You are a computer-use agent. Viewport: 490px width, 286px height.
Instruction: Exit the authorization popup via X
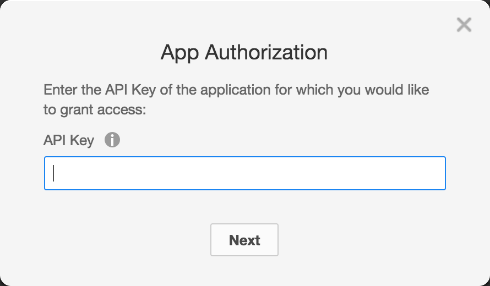point(464,25)
